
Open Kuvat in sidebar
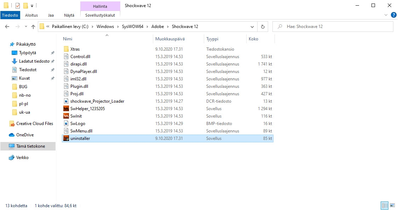click(24, 78)
